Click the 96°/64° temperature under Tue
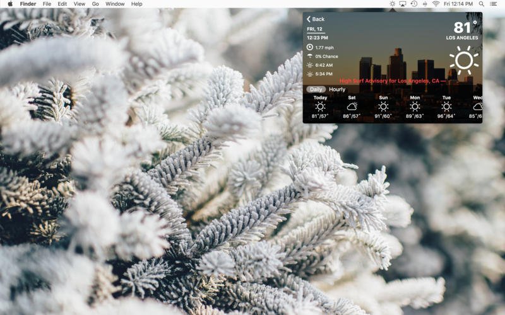Screen dimensions: 505x315 [446, 116]
